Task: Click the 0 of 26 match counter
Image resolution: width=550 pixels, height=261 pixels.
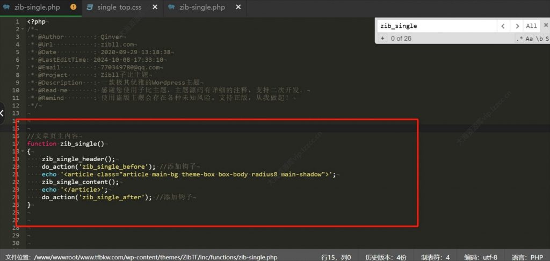Action: pos(401,38)
